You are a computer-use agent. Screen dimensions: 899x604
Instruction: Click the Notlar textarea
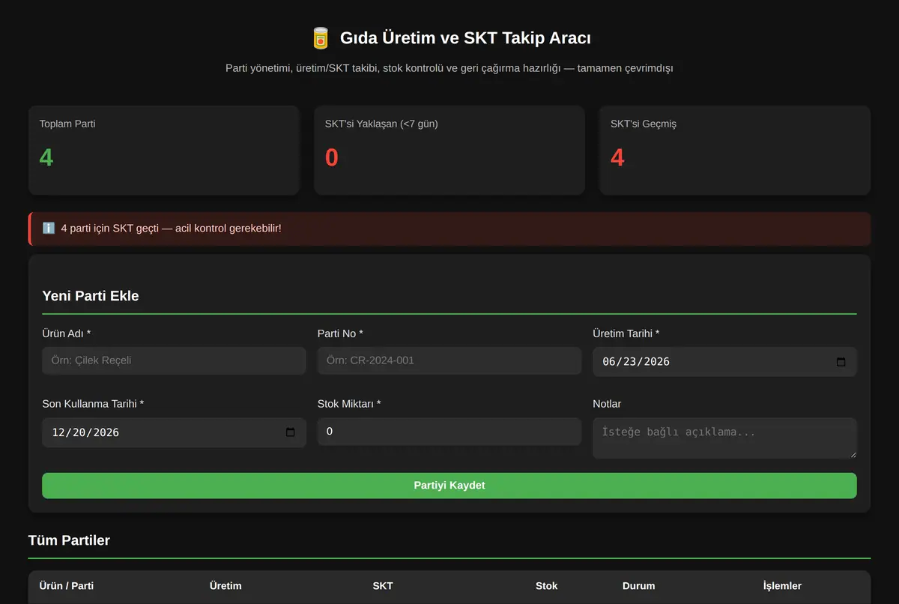click(x=724, y=438)
